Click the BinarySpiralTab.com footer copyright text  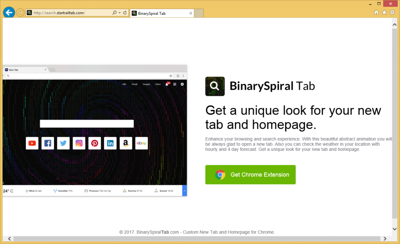click(x=197, y=232)
